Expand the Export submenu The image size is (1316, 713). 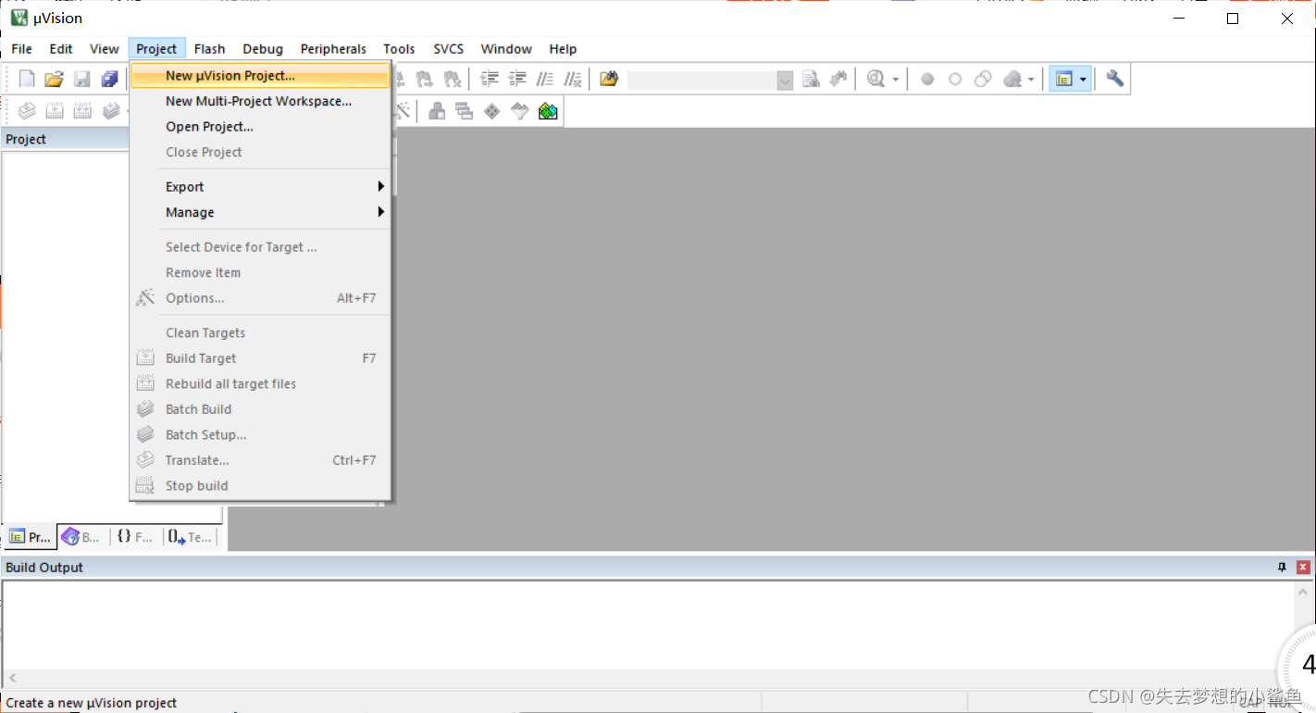coord(261,187)
